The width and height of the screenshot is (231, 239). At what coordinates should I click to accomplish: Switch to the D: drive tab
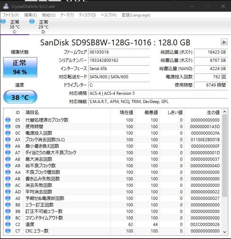point(44,27)
